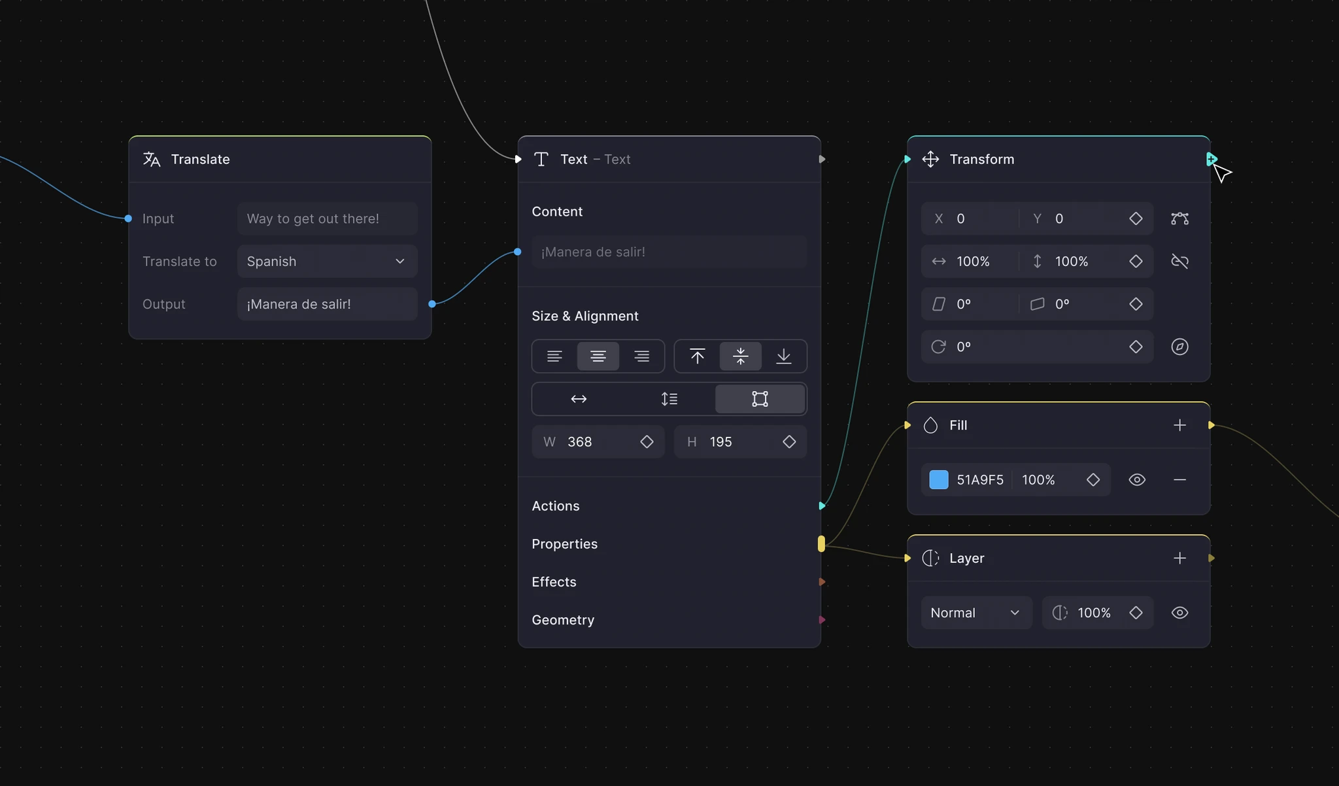Toggle keyframe diamond on the W field
This screenshot has width=1339, height=786.
[x=646, y=441]
